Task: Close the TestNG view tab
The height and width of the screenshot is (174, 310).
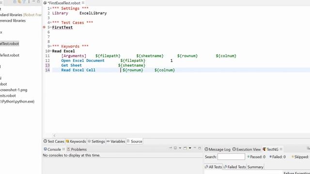Action: coord(281,149)
